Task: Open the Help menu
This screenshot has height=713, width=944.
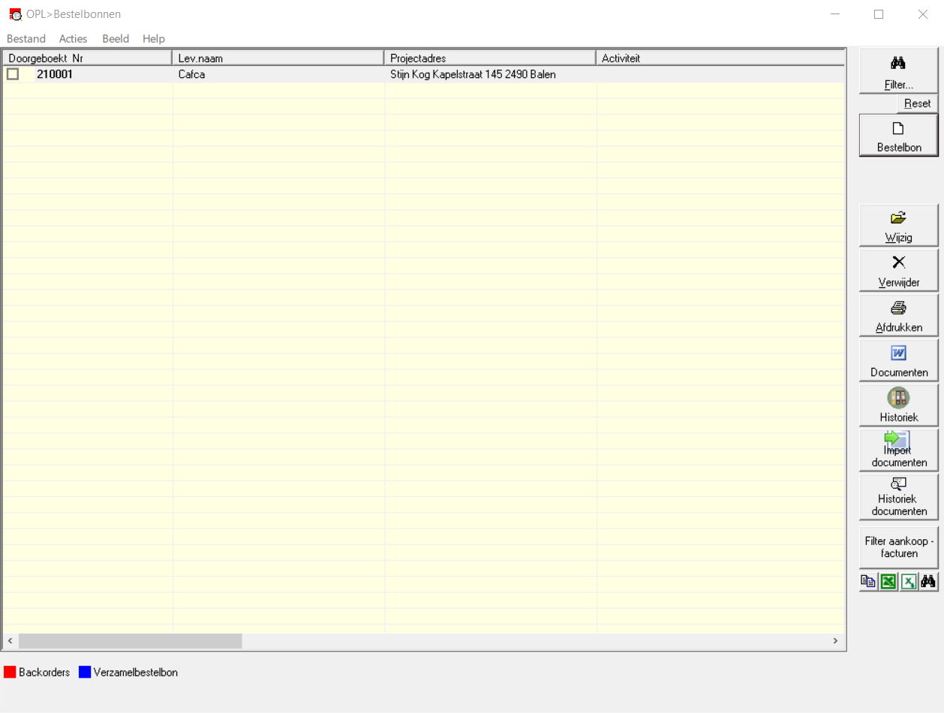Action: pos(154,39)
